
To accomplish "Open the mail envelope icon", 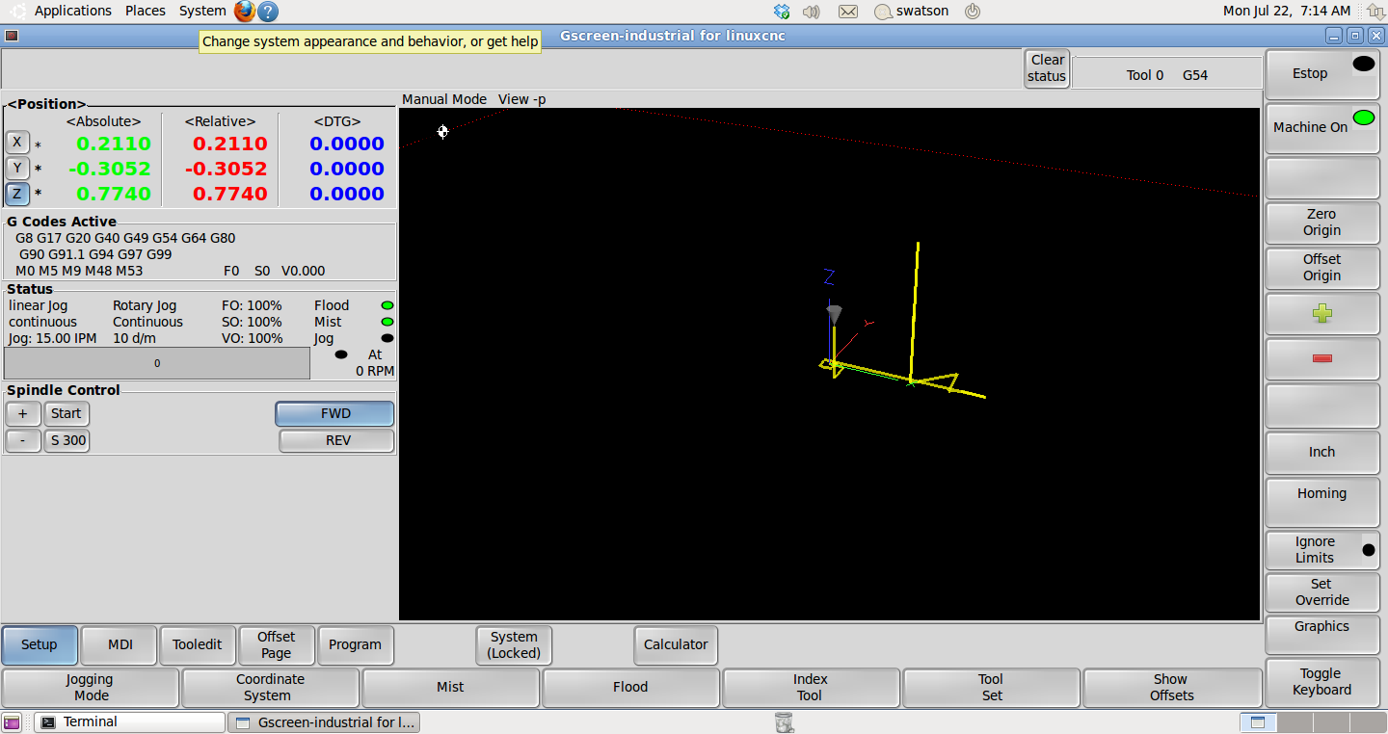I will click(848, 12).
